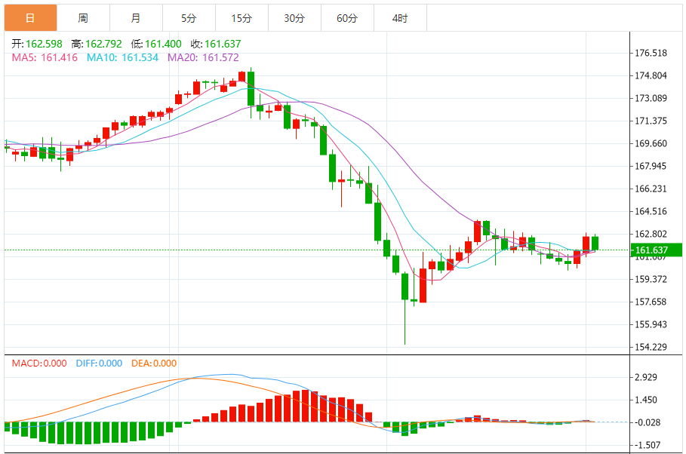686x454 pixels.
Task: Open the 15分 timeframe tab
Action: point(241,18)
